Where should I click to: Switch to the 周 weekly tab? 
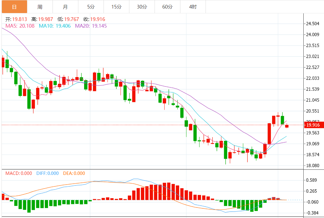point(40,7)
